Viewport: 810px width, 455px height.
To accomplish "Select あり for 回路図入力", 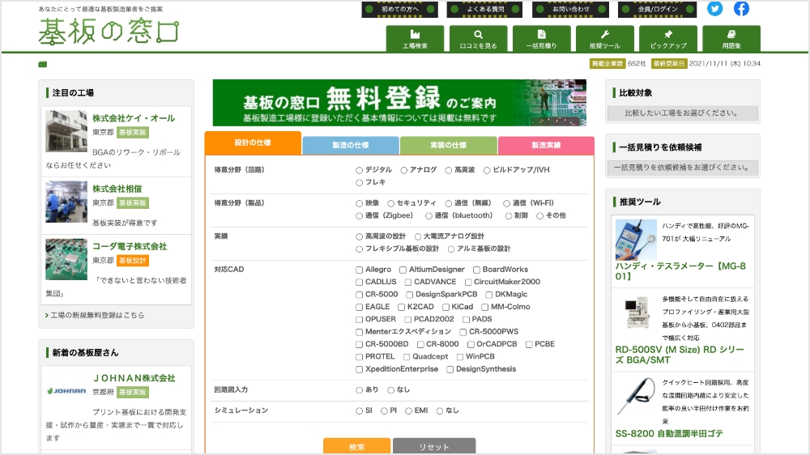I will tap(359, 390).
